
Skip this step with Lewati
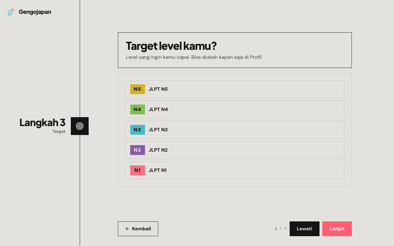[x=304, y=229]
